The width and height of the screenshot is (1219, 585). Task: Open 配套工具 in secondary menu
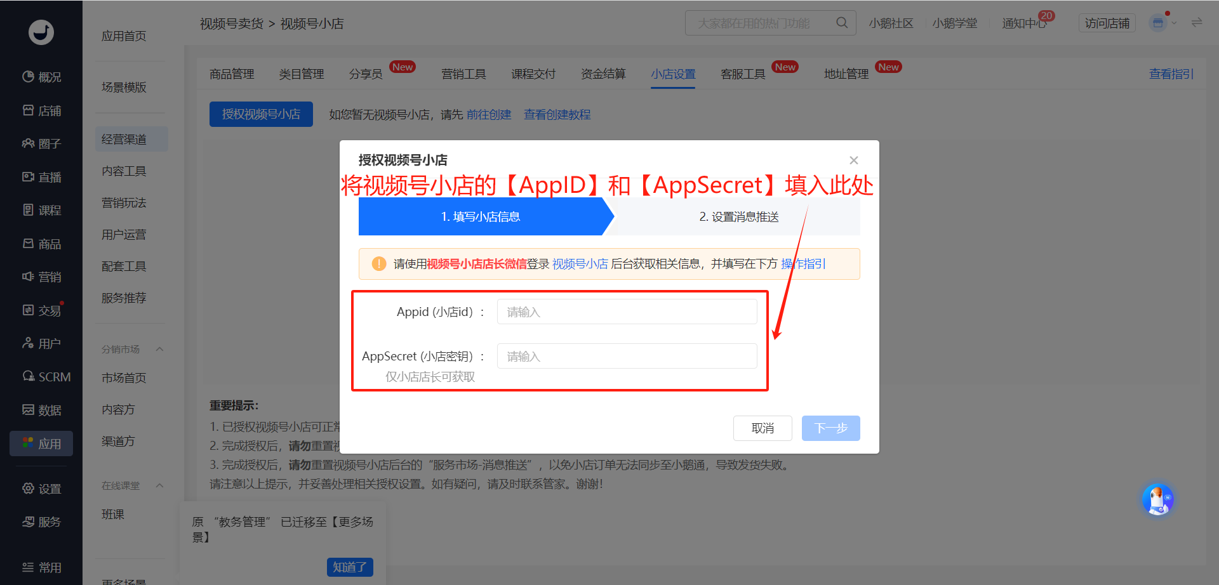124,266
